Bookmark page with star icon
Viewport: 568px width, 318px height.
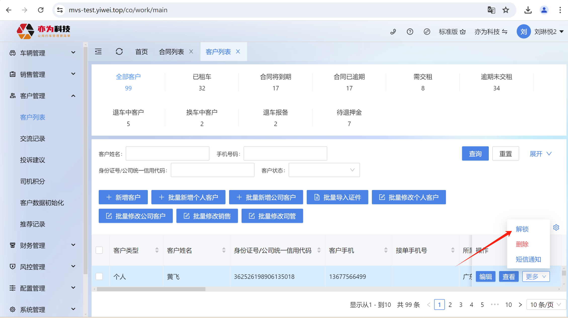506,10
